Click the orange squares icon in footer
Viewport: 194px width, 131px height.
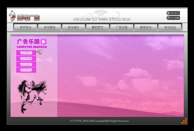[184, 121]
